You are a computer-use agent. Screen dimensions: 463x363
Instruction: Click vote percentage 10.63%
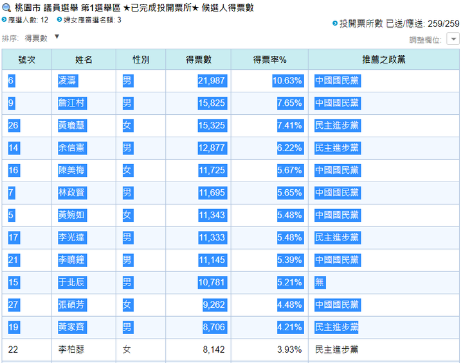pos(288,81)
